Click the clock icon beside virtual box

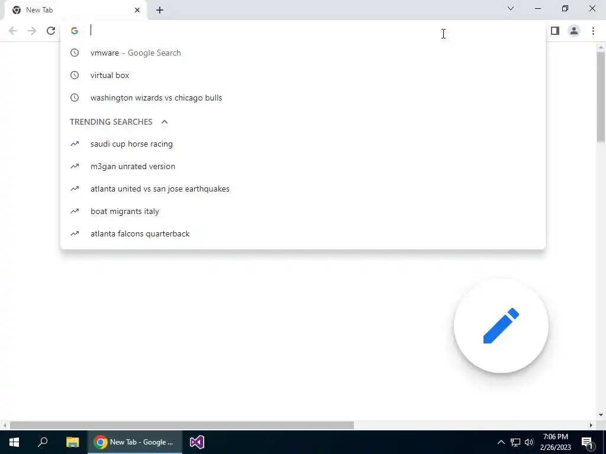[x=75, y=75]
